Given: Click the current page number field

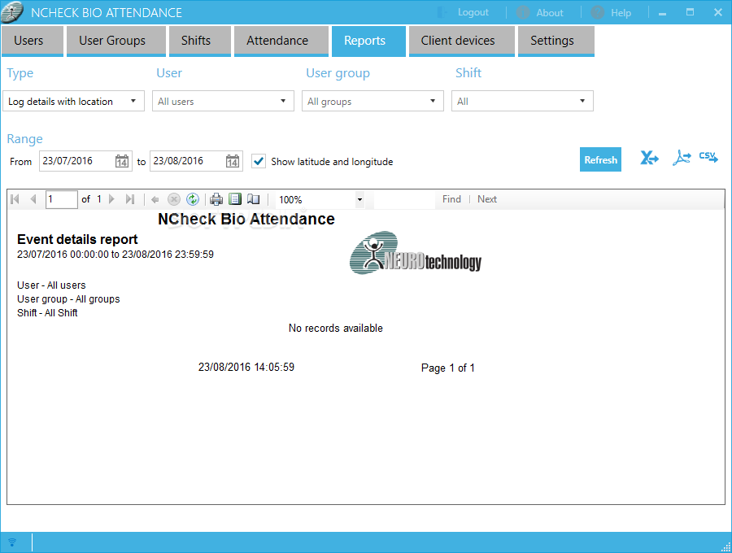Looking at the screenshot, I should pos(62,199).
